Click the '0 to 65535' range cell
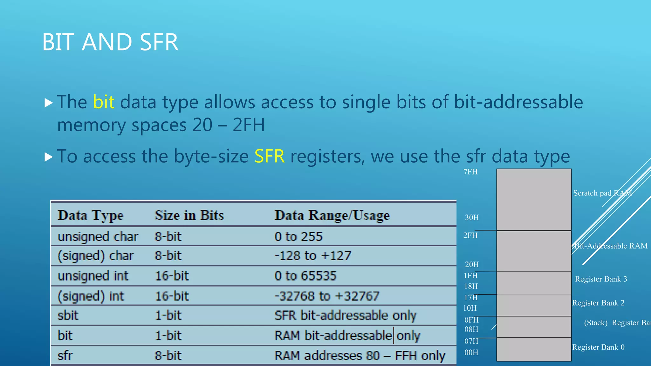 (x=305, y=276)
